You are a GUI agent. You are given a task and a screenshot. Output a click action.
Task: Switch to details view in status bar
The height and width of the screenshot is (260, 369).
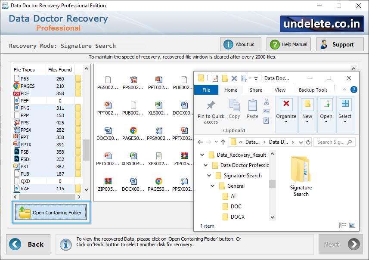pyautogui.click(x=343, y=225)
